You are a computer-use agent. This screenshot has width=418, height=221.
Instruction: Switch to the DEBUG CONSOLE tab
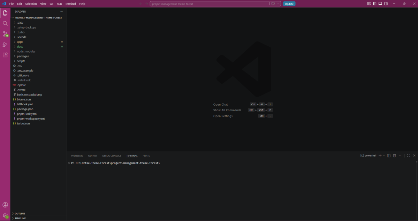coord(112,156)
